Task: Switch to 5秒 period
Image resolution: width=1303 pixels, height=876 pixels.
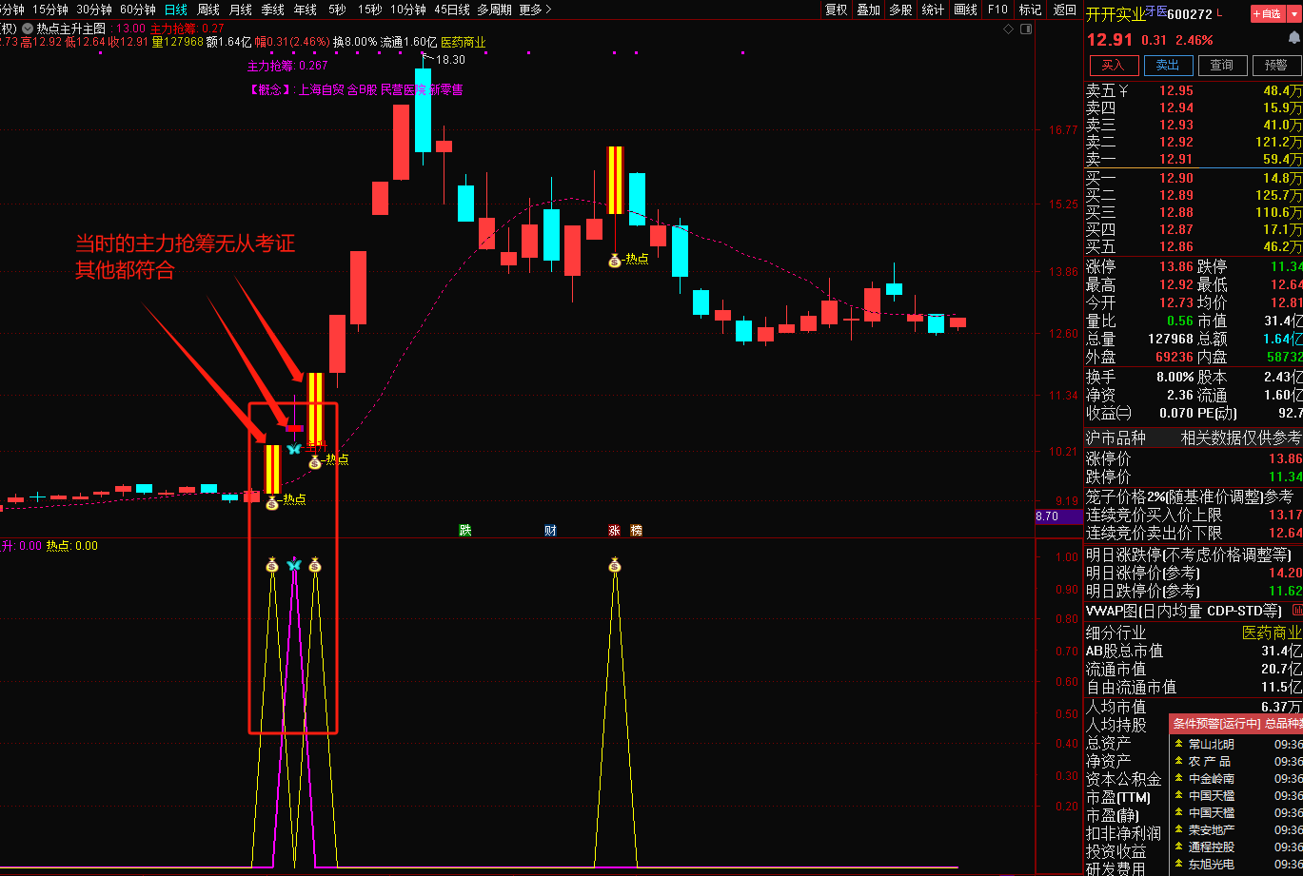Action: pyautogui.click(x=337, y=10)
